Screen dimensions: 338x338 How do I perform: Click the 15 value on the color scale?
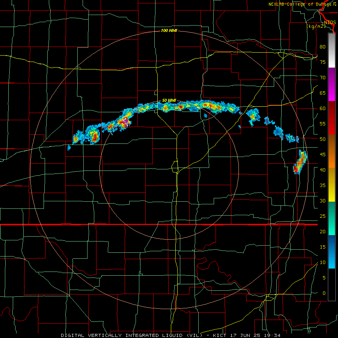(x=323, y=247)
